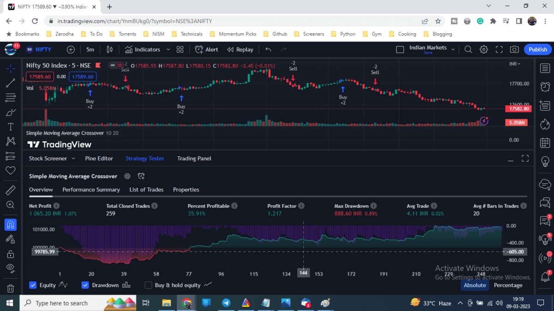Open the Text annotation tool
Screen dimensions: 554x311
pyautogui.click(x=10, y=127)
